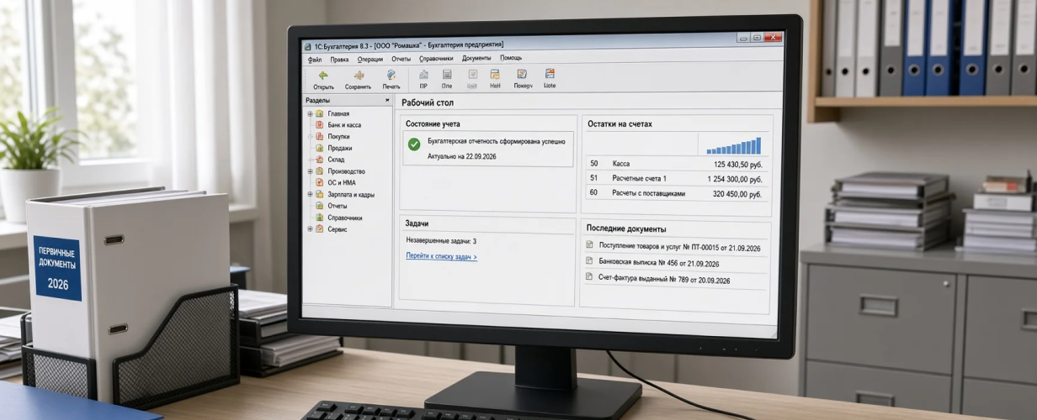Image resolution: width=1037 pixels, height=420 pixels.
Task: Open the Файл menu
Action: [x=315, y=60]
